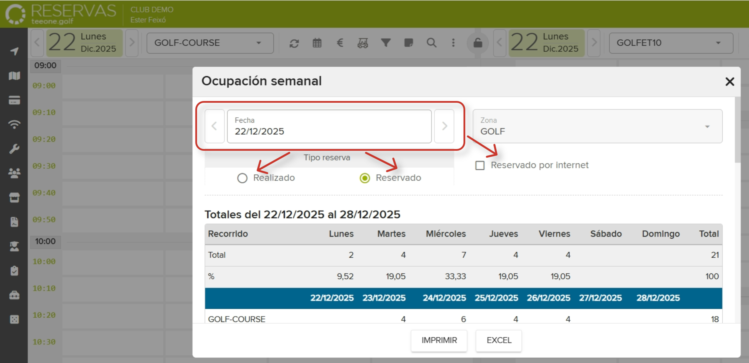The width and height of the screenshot is (749, 363).
Task: Open the three-dot overflow menu
Action: click(x=453, y=43)
